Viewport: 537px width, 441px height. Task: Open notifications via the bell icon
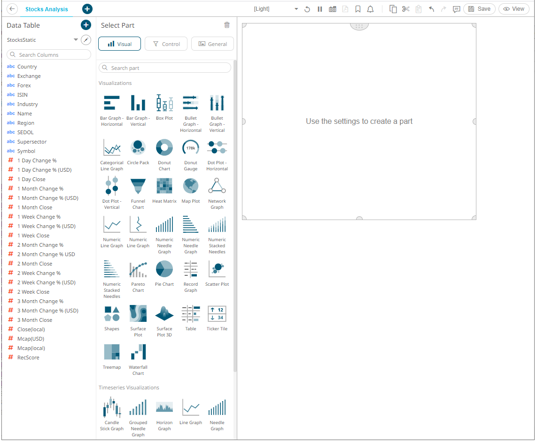point(371,9)
